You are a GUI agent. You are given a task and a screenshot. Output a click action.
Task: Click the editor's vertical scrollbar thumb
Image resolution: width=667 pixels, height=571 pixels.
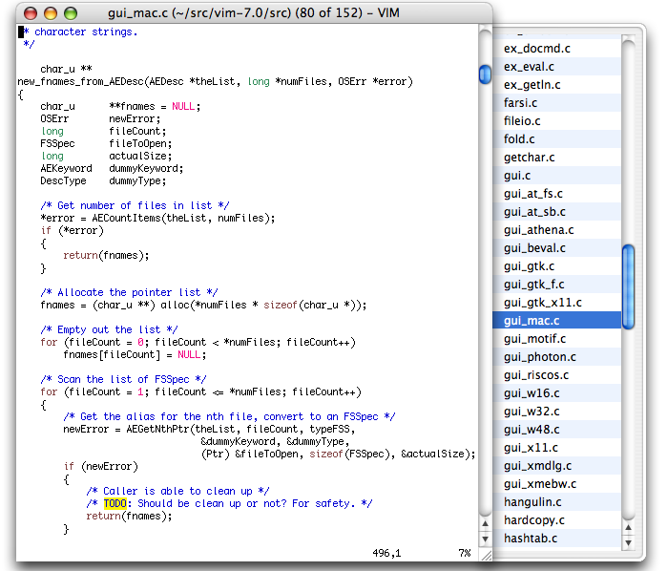tap(485, 74)
